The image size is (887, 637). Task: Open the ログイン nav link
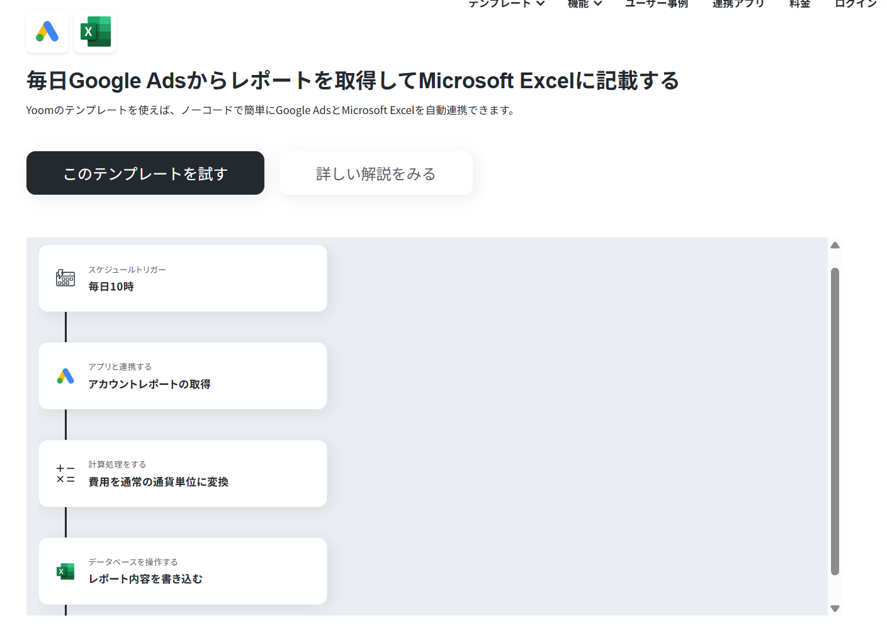tap(856, 4)
